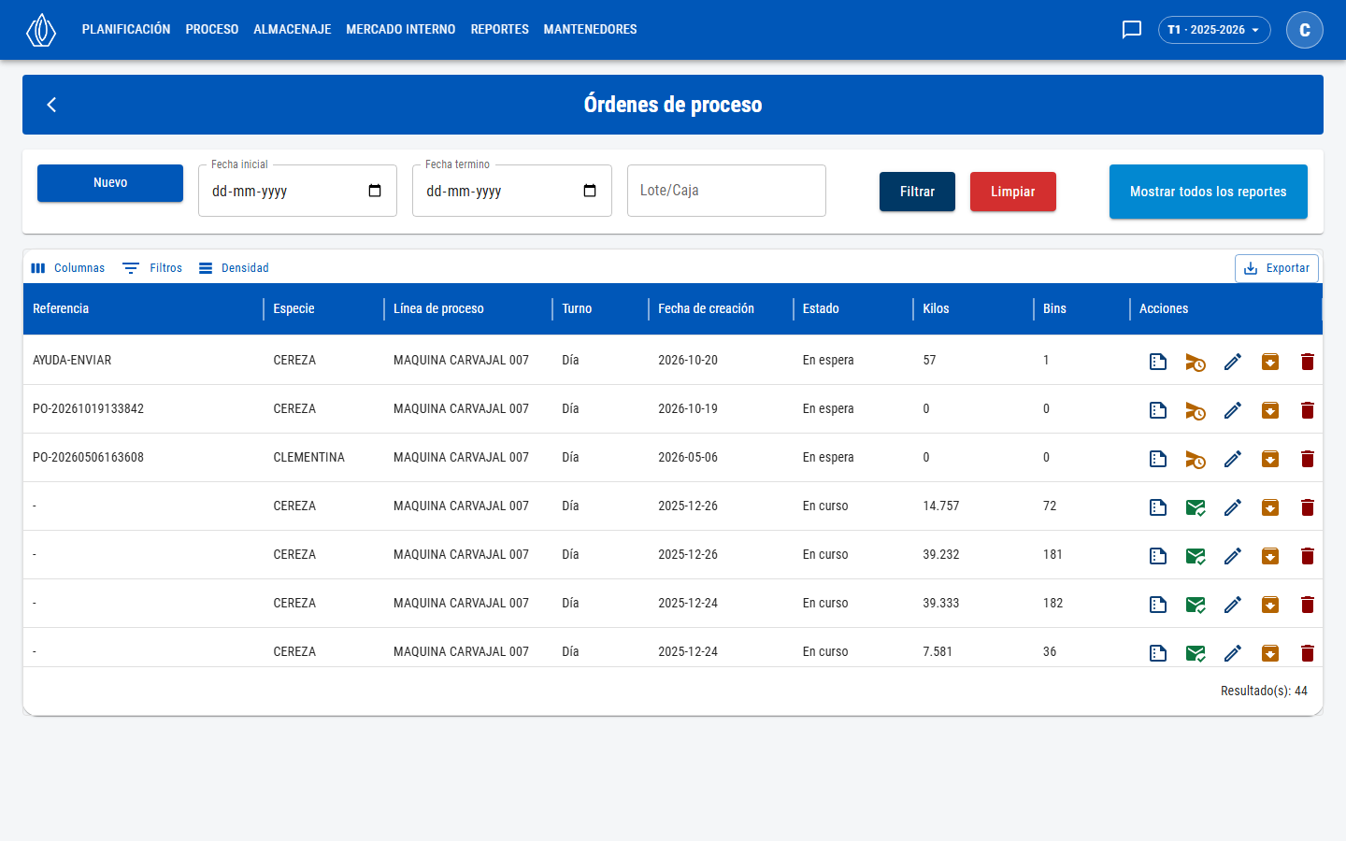Open the Densidad options
Viewport: 1346px width, 841px height.
click(234, 268)
